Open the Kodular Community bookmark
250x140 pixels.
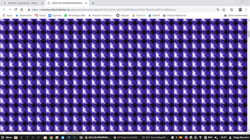tap(101, 16)
